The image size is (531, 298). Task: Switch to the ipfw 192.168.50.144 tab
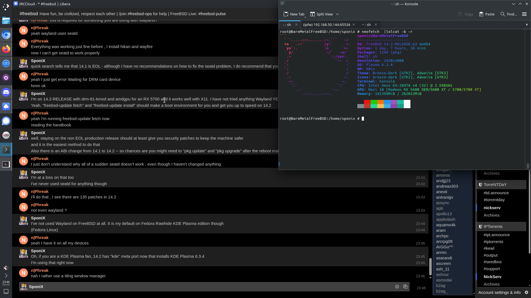pos(327,25)
